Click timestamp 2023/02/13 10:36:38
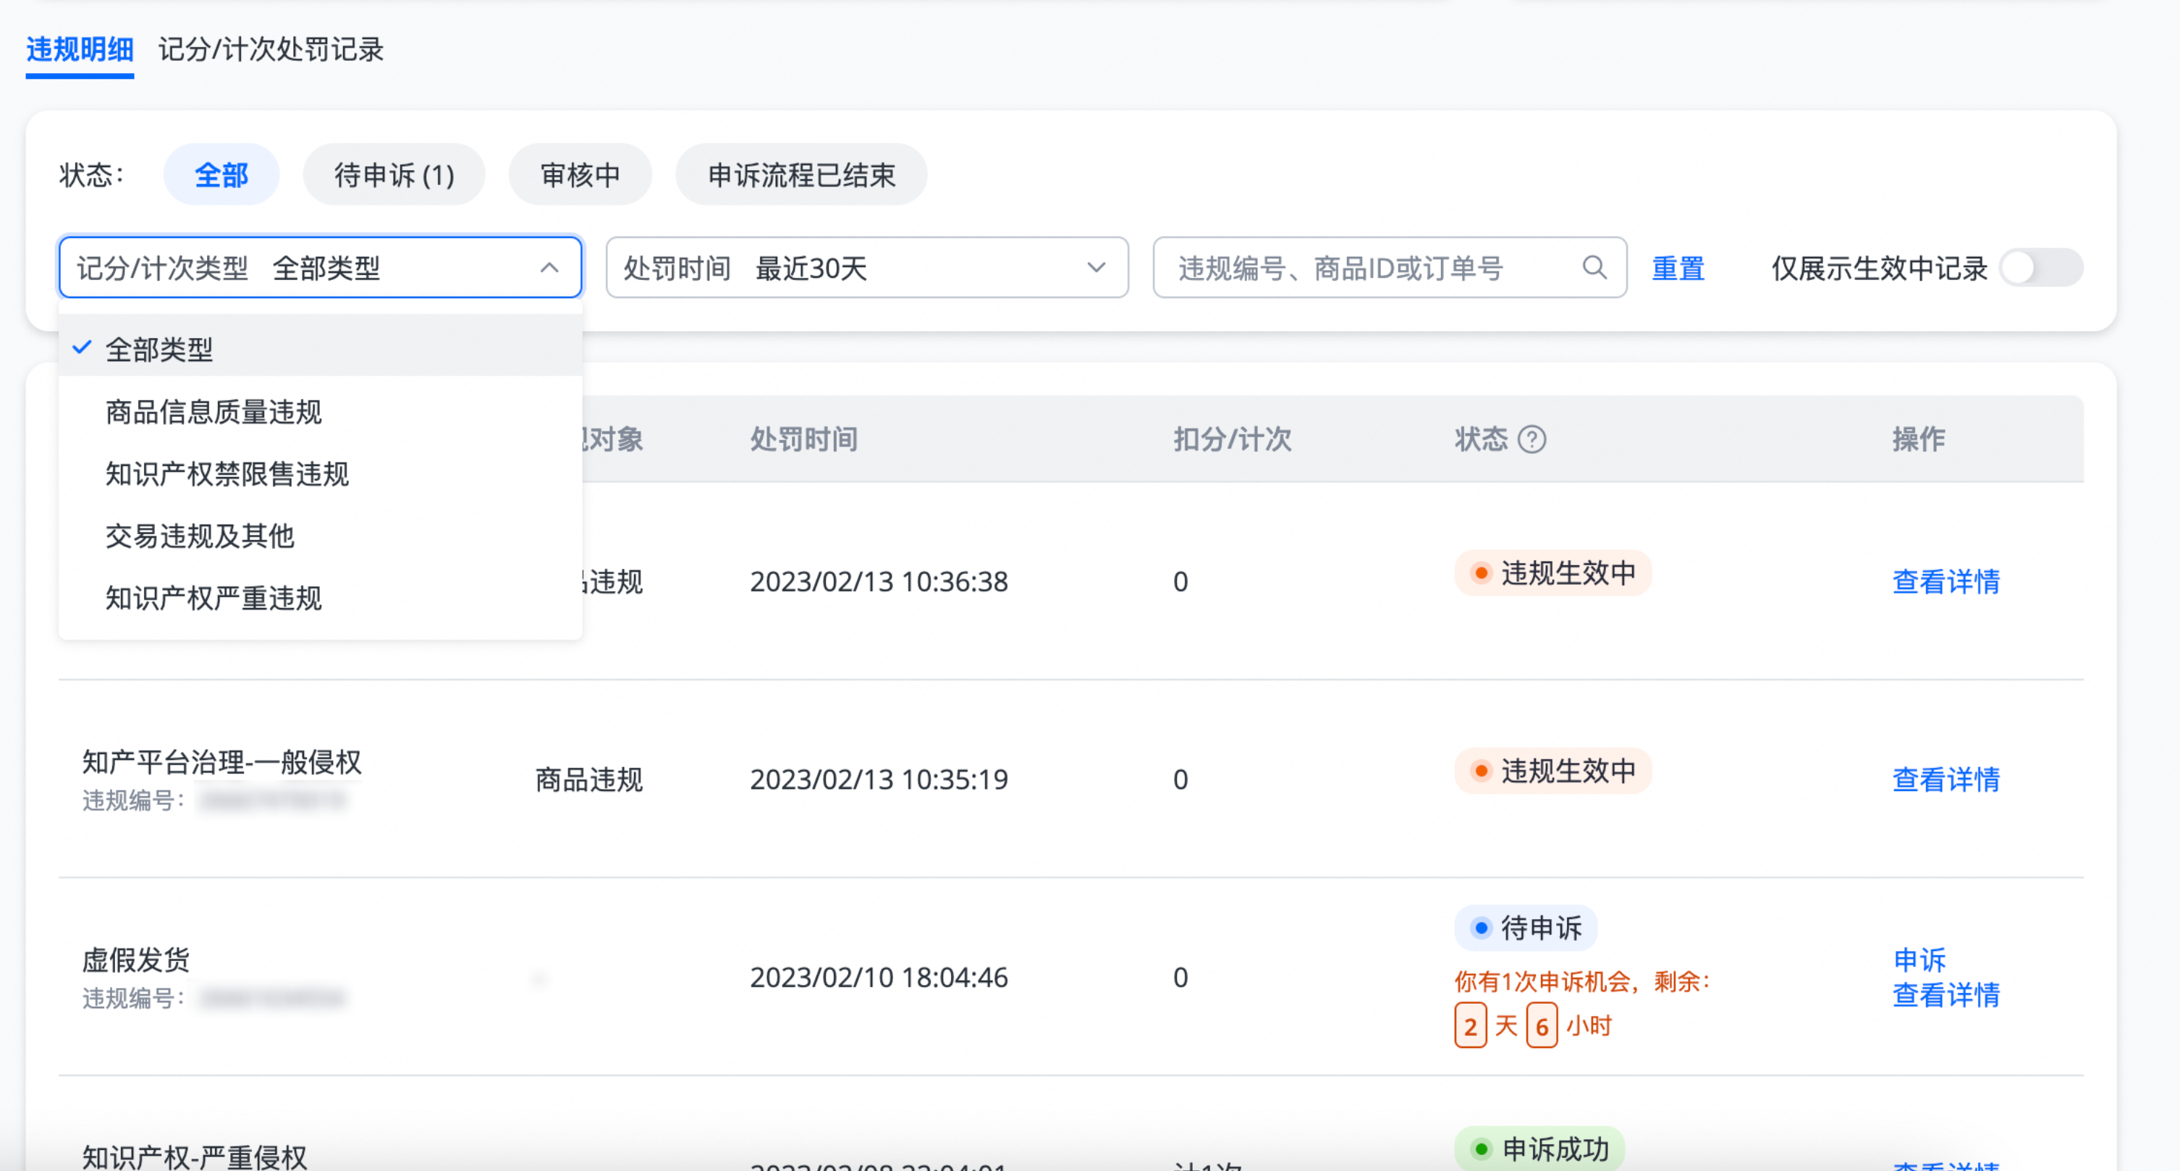This screenshot has width=2180, height=1171. pos(879,581)
